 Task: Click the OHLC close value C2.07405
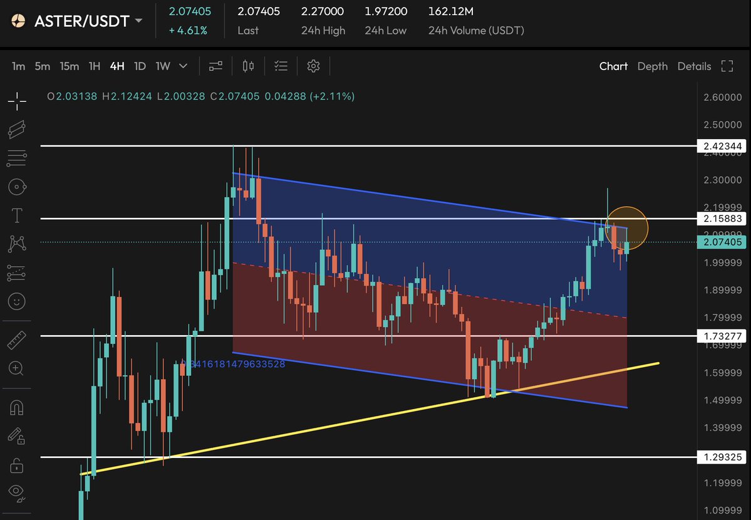point(235,96)
